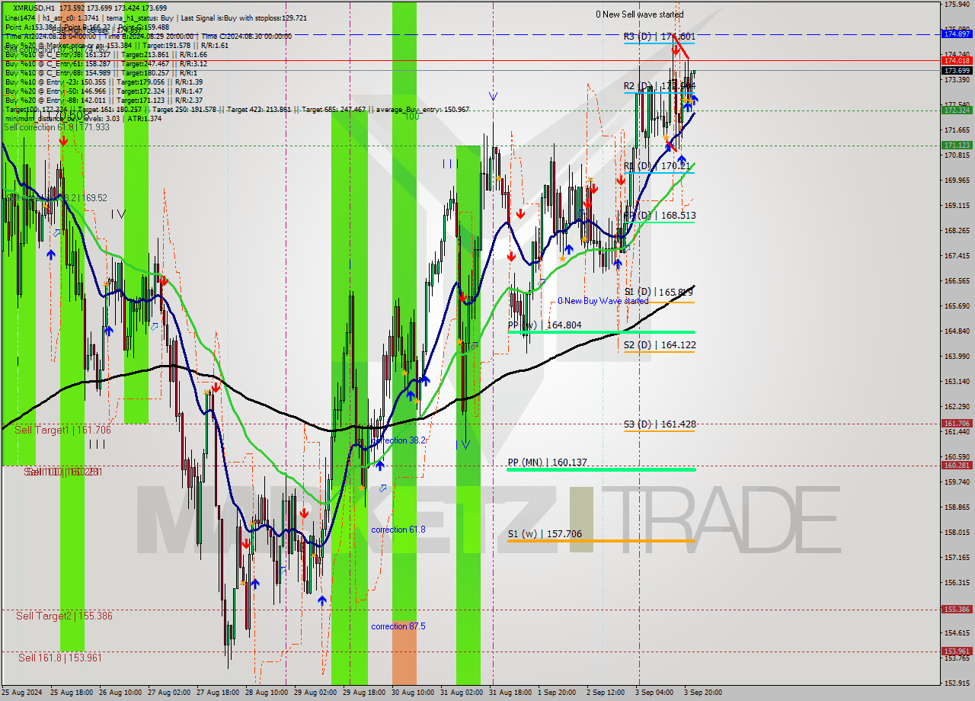Click the 'R1 (D) | 170.21' pivot label
The image size is (975, 701).
click(657, 165)
